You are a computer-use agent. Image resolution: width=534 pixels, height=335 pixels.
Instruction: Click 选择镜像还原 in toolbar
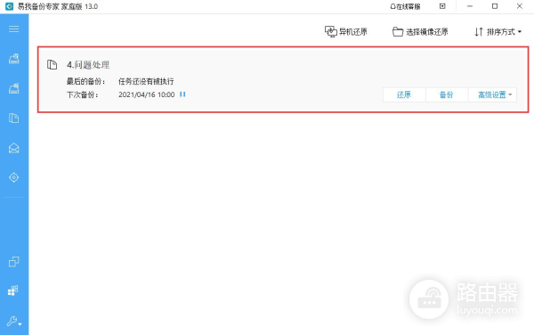tap(420, 32)
